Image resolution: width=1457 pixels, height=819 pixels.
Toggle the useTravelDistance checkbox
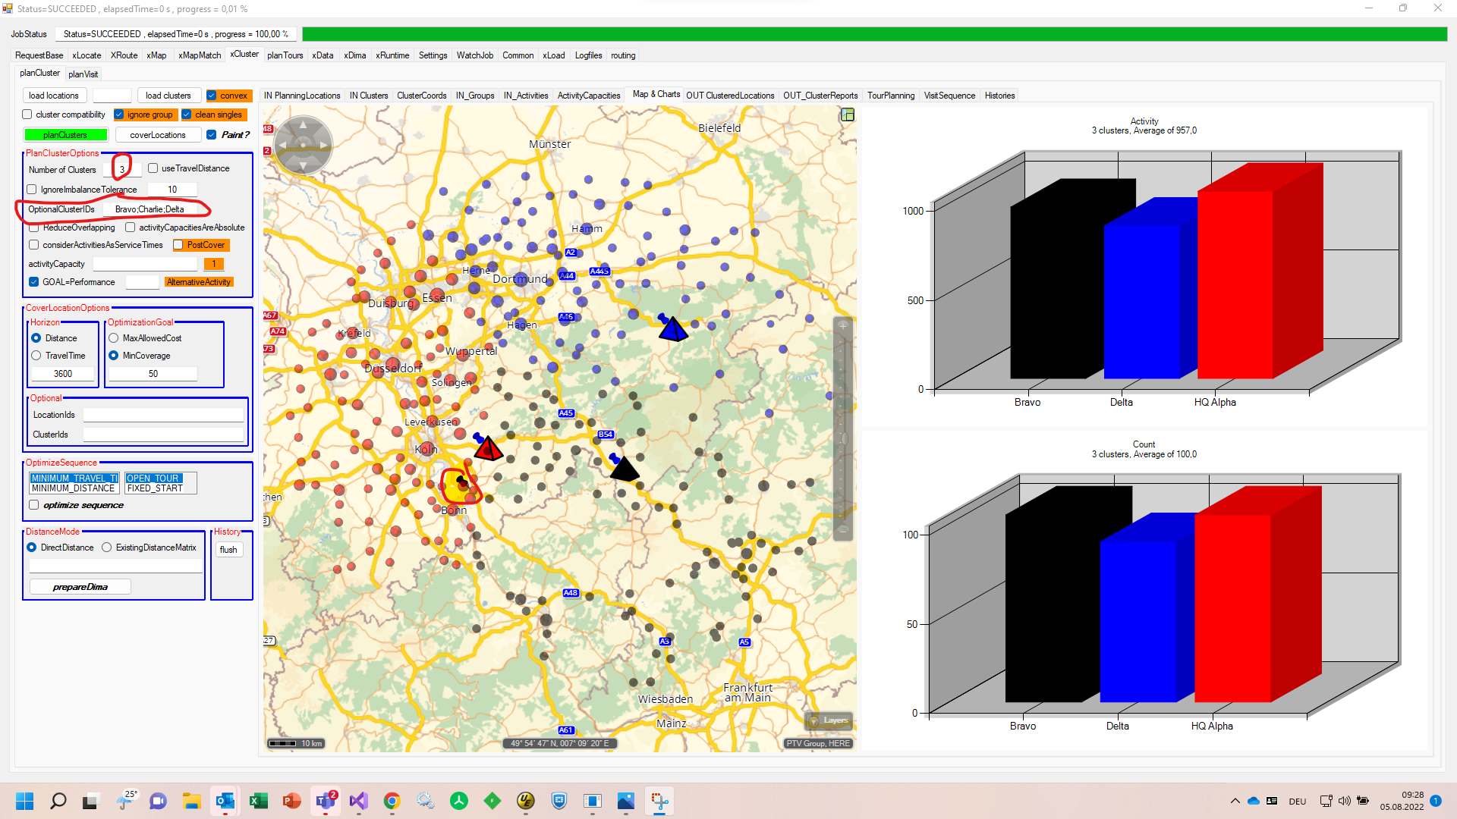[153, 168]
